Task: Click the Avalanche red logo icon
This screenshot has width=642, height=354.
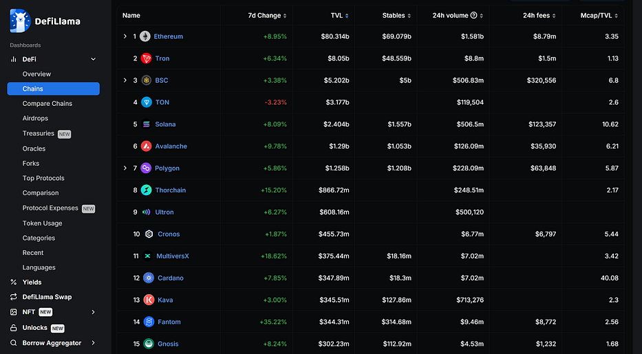Action: click(x=146, y=146)
